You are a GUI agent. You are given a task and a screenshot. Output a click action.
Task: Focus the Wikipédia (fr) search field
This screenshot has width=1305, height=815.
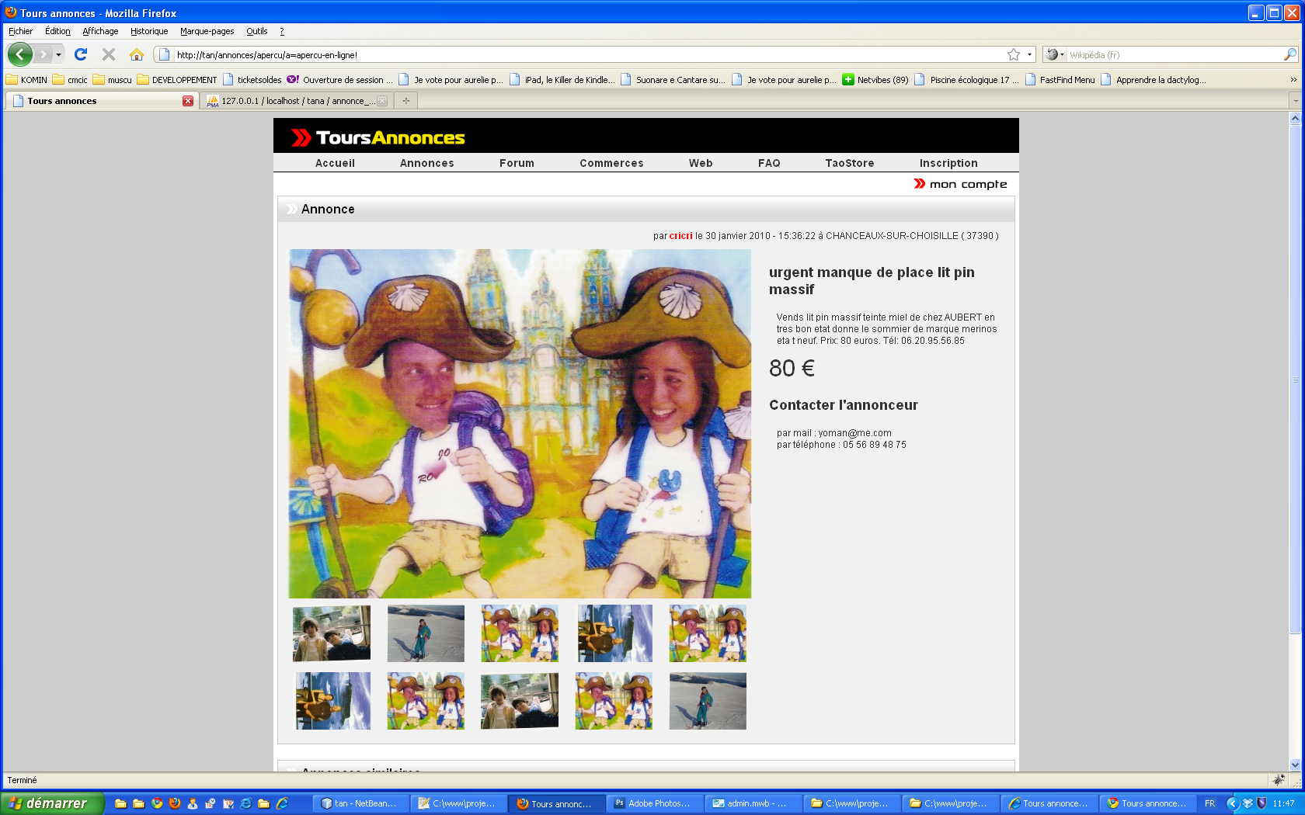1173,54
